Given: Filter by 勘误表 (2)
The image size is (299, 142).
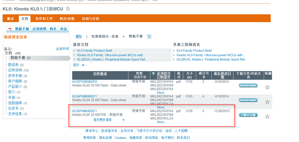Looking at the screenshot, I should pyautogui.click(x=16, y=65).
